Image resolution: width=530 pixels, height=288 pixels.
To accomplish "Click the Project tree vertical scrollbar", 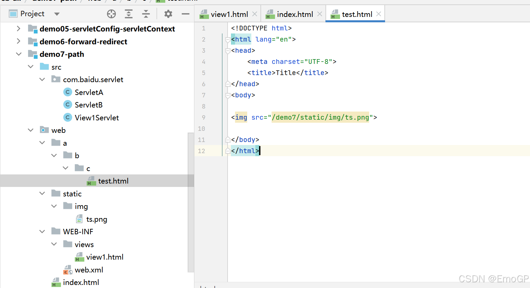I will pos(191,202).
